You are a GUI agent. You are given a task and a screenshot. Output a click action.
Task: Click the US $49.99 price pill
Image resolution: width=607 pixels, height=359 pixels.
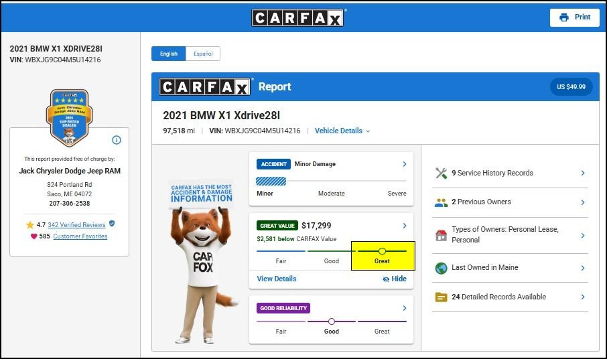pos(571,86)
